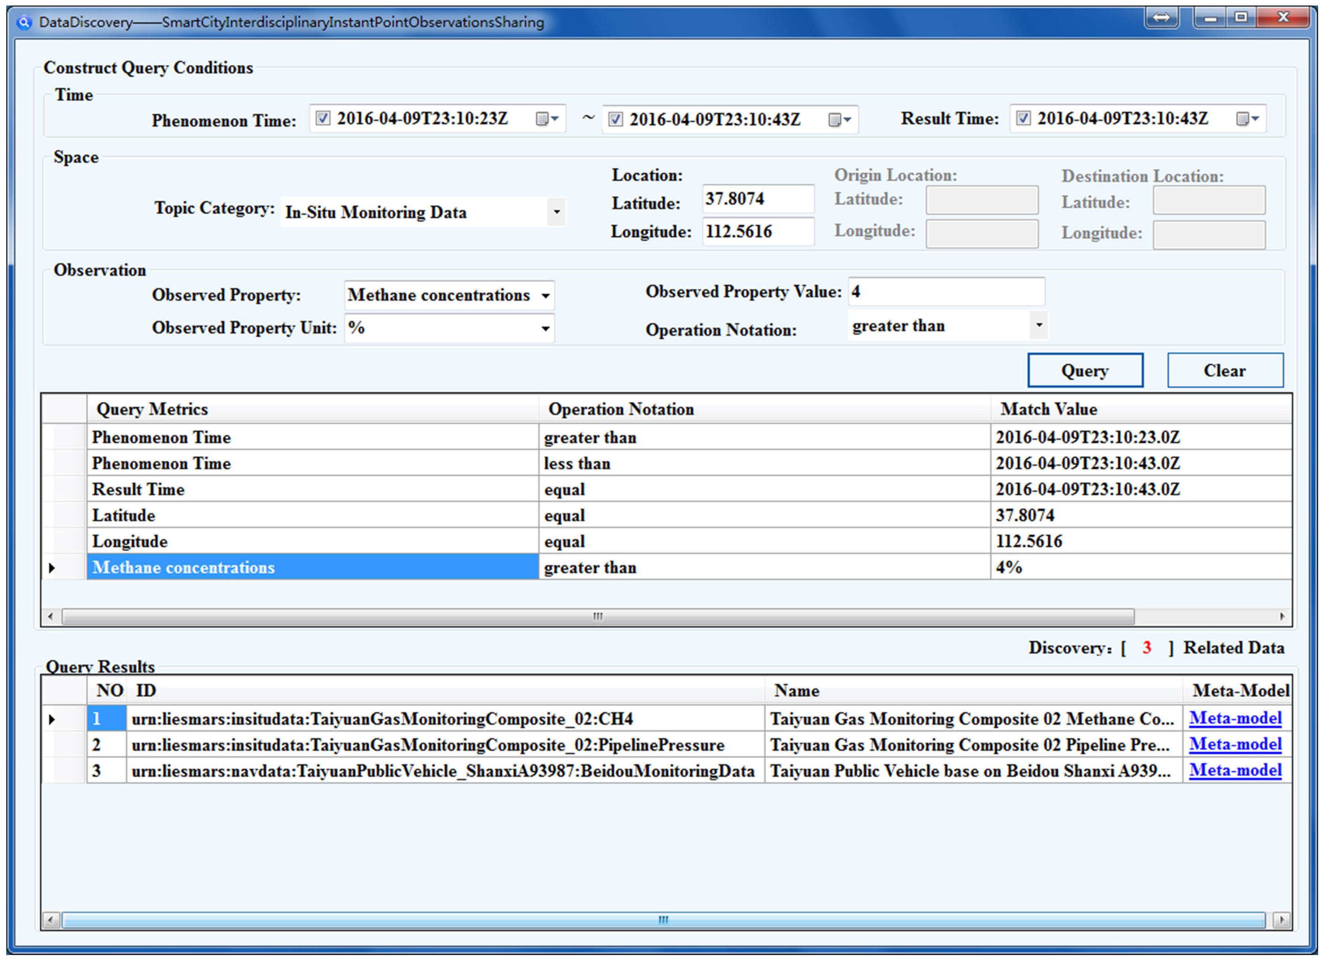Image resolution: width=1324 pixels, height=962 pixels.
Task: Toggle the Result Time checkbox
Action: (1023, 118)
